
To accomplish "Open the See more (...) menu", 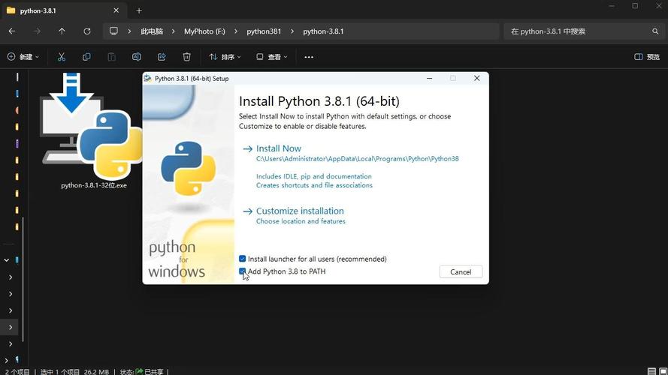I will point(309,57).
